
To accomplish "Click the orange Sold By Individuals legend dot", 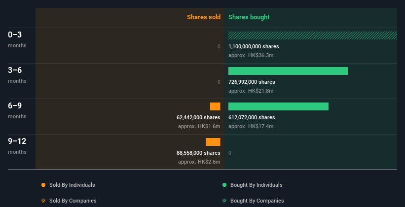I will 43,185.
